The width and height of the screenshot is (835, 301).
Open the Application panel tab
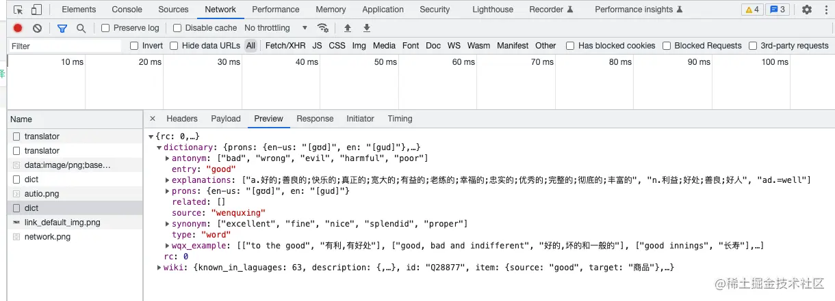point(383,10)
